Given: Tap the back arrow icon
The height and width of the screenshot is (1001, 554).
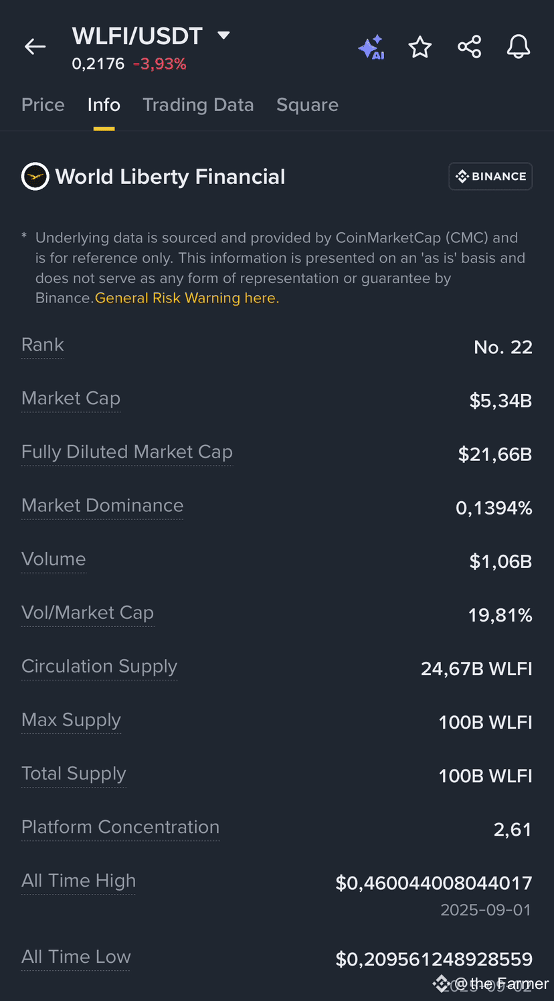Looking at the screenshot, I should [35, 46].
